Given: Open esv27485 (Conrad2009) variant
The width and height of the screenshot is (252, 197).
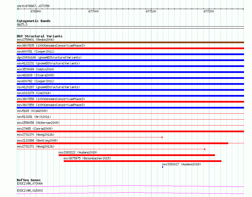Looking at the screenshot, I should point(35,129).
